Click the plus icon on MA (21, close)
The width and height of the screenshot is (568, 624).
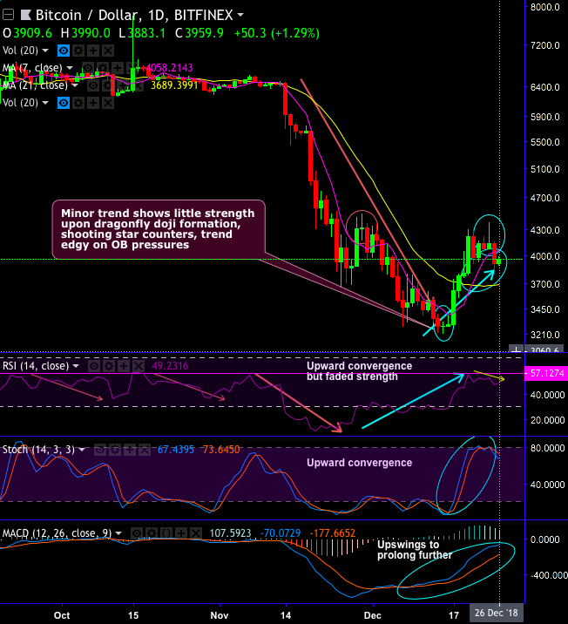click(x=123, y=85)
